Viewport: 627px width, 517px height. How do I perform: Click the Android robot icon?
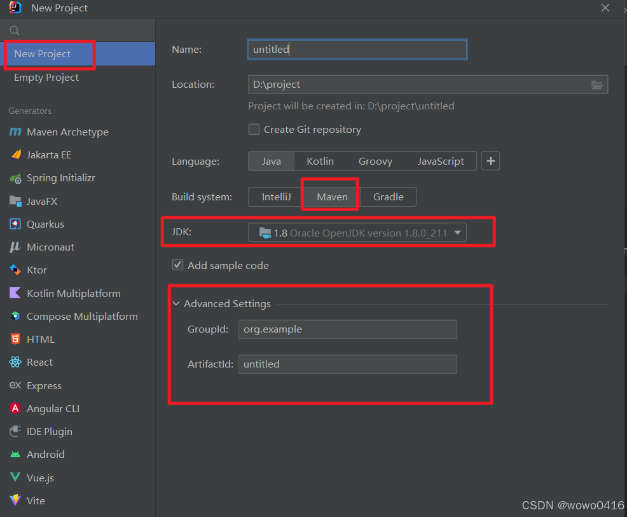pos(15,454)
